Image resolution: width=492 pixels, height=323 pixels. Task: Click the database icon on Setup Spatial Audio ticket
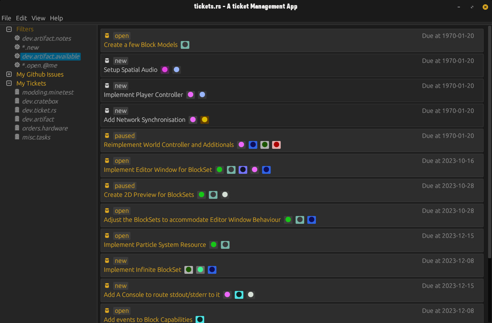click(x=107, y=61)
